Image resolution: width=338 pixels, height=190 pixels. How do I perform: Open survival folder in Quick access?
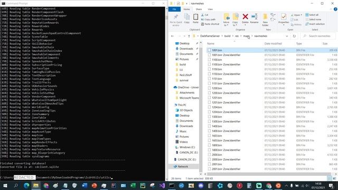click(184, 80)
